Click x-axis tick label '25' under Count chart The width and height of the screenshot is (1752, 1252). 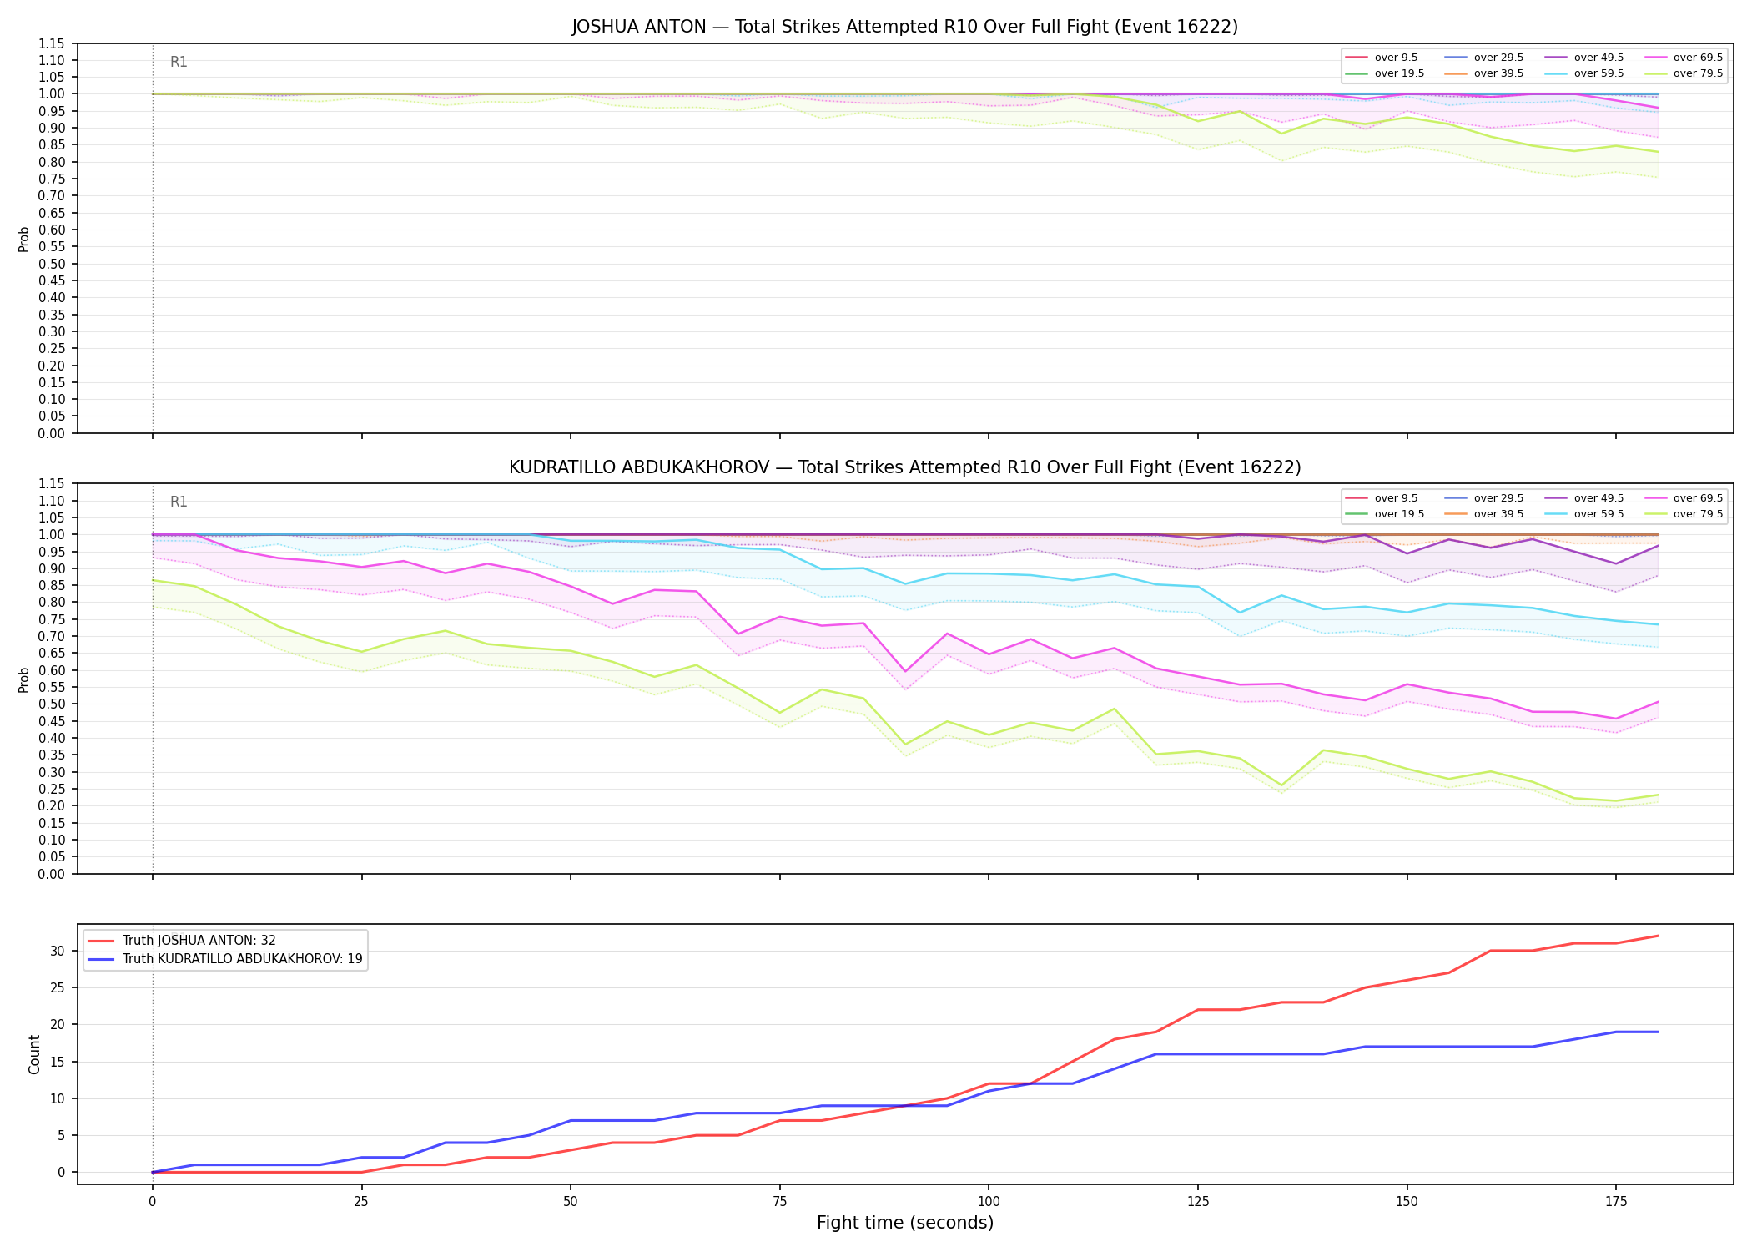361,1202
